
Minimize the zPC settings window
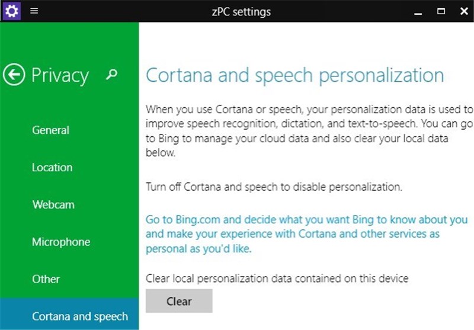419,11
